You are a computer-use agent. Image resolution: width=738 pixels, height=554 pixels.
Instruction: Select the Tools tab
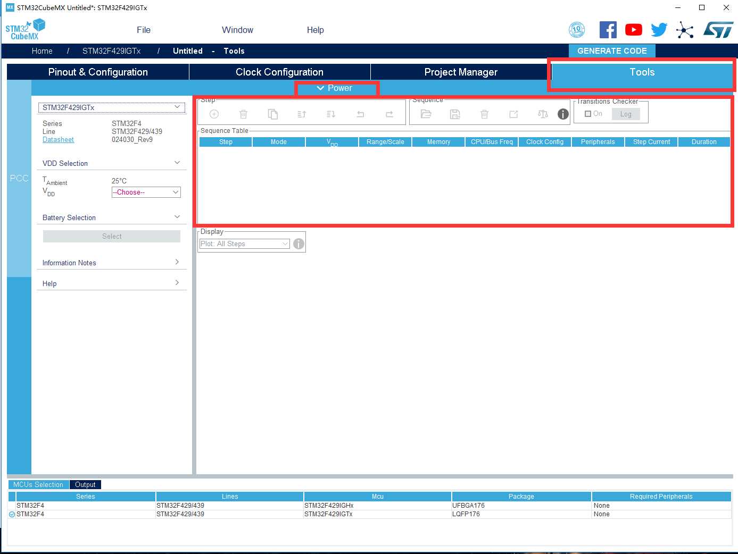coord(642,72)
